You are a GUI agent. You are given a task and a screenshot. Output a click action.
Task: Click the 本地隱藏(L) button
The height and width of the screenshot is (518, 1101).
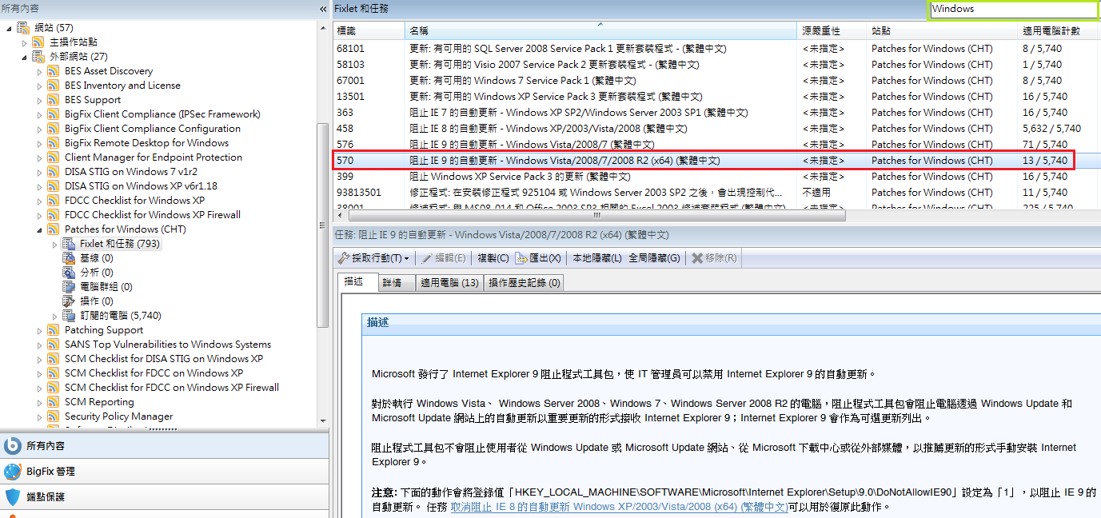pos(597,258)
